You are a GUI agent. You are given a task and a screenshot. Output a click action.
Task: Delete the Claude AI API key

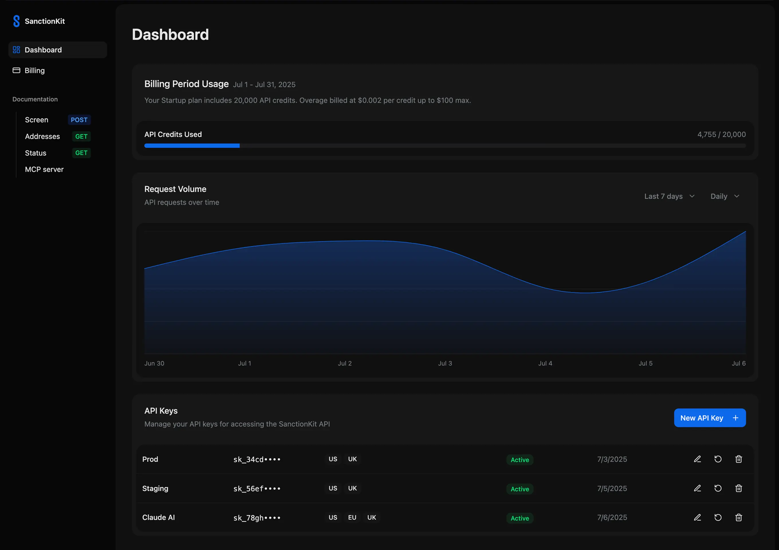point(739,517)
